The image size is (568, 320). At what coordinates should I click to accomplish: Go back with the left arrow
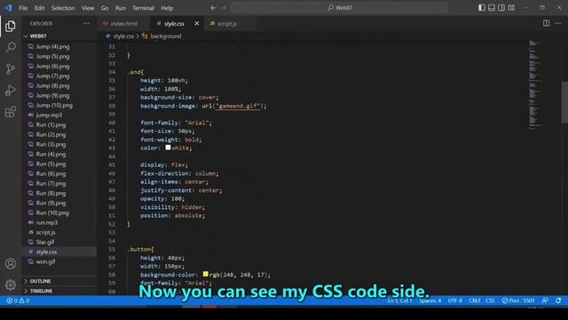point(213,8)
